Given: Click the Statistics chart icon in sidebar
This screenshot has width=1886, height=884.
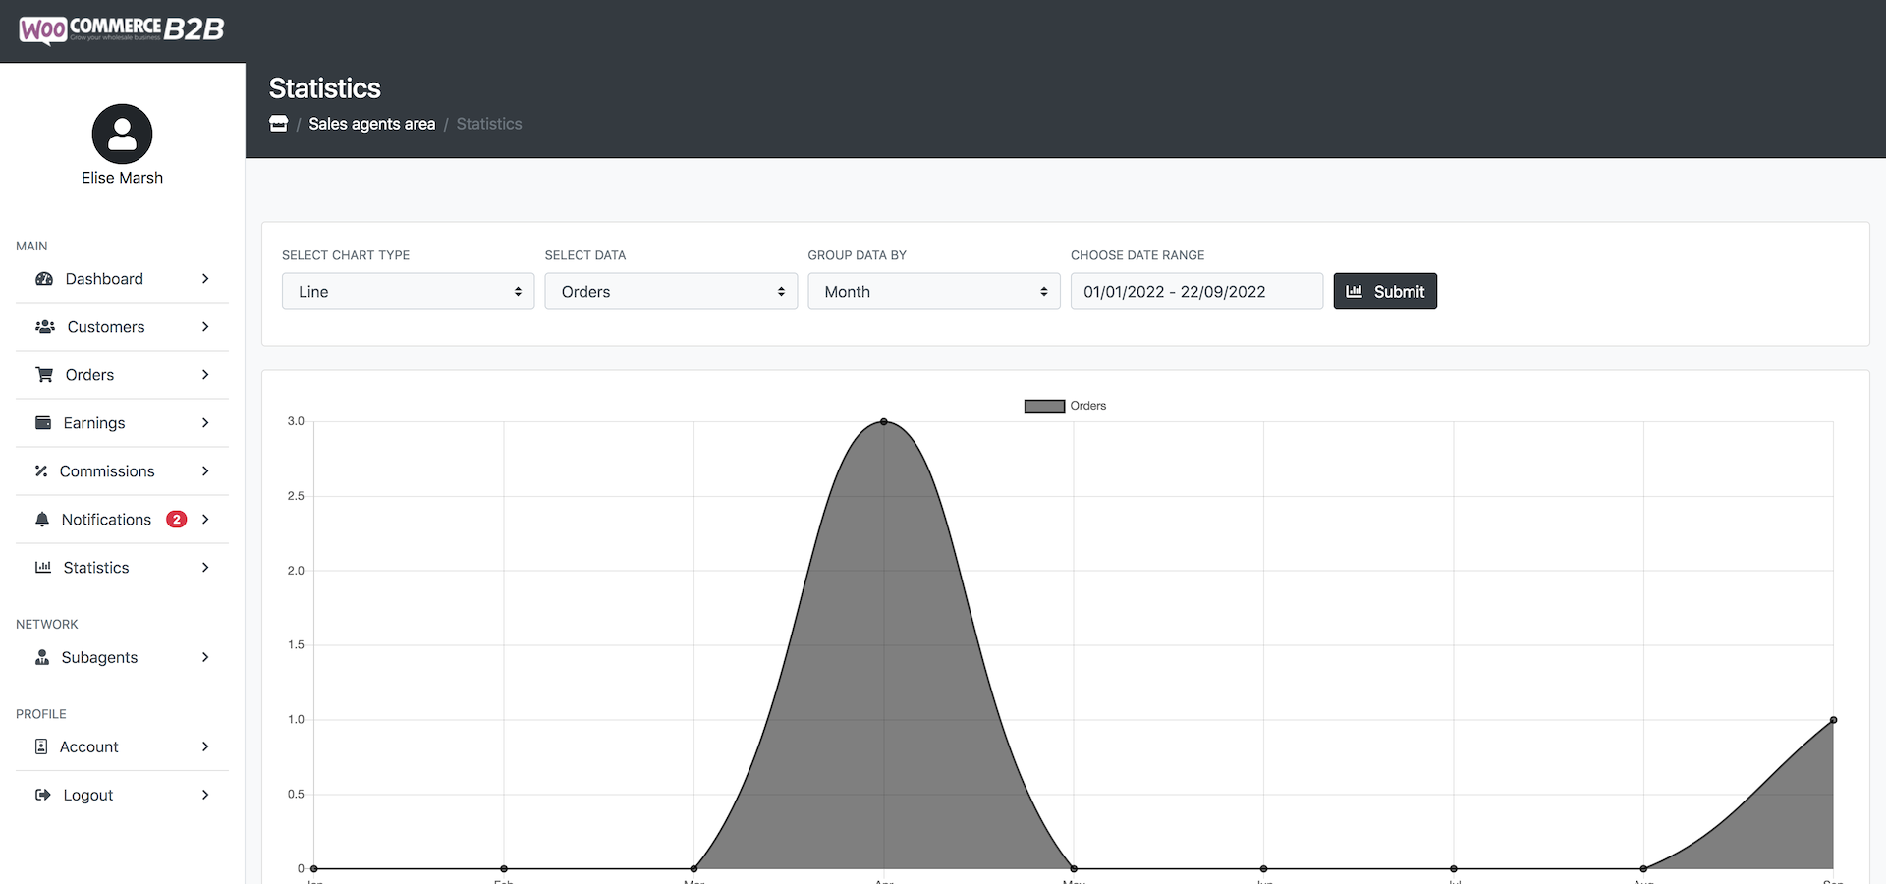Looking at the screenshot, I should (43, 568).
